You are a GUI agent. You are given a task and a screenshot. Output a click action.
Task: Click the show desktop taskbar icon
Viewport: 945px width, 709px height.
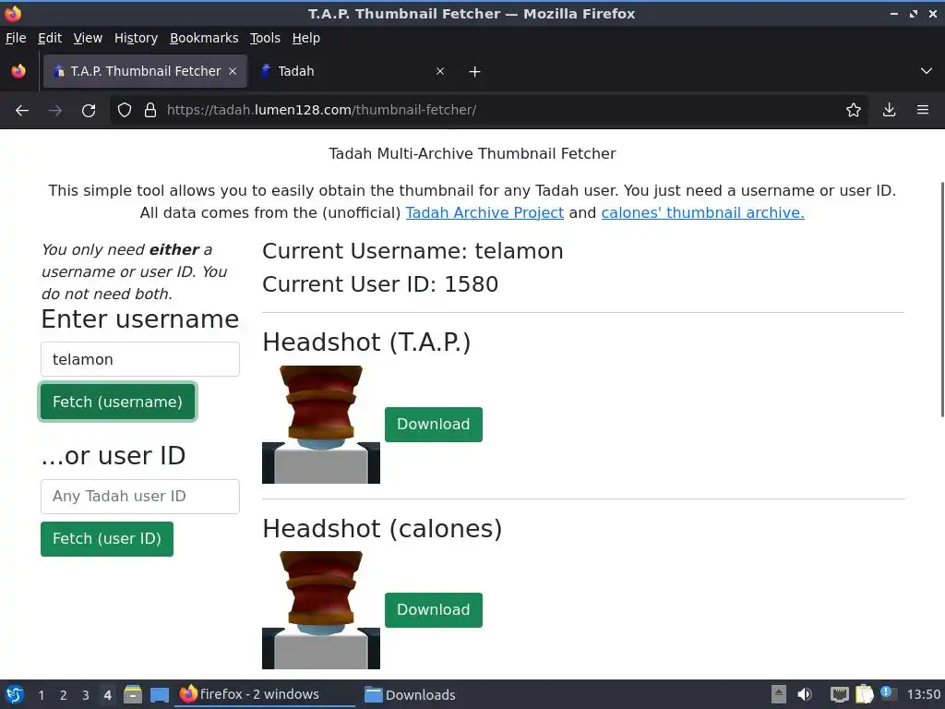(x=160, y=695)
